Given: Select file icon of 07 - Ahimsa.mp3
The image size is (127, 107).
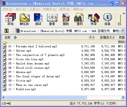Looking at the screenshot, I should pyautogui.click(x=5, y=72).
